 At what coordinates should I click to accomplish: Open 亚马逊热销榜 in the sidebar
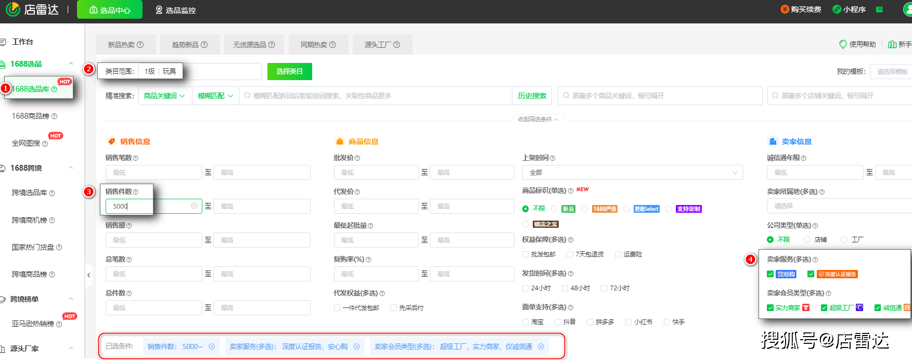[x=33, y=324]
